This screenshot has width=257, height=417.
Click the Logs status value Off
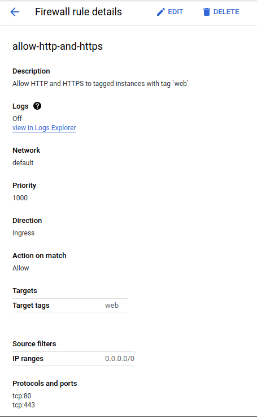tap(18, 118)
